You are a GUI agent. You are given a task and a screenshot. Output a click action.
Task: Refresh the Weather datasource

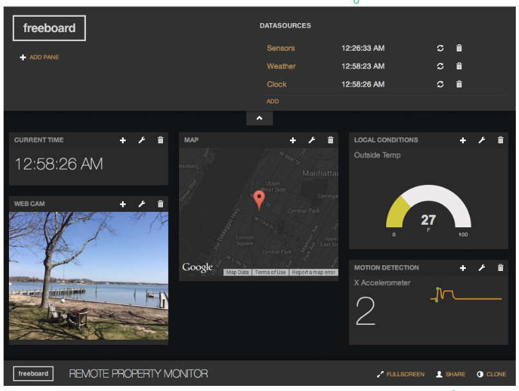pyautogui.click(x=440, y=66)
